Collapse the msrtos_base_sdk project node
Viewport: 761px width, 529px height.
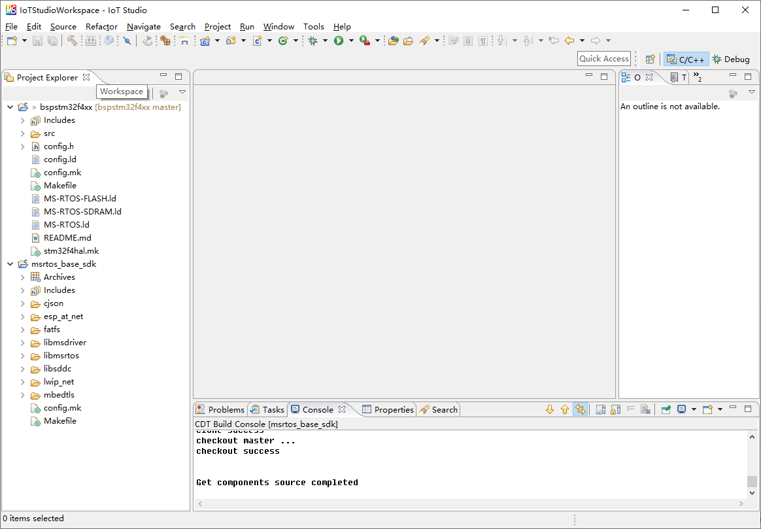click(x=10, y=264)
